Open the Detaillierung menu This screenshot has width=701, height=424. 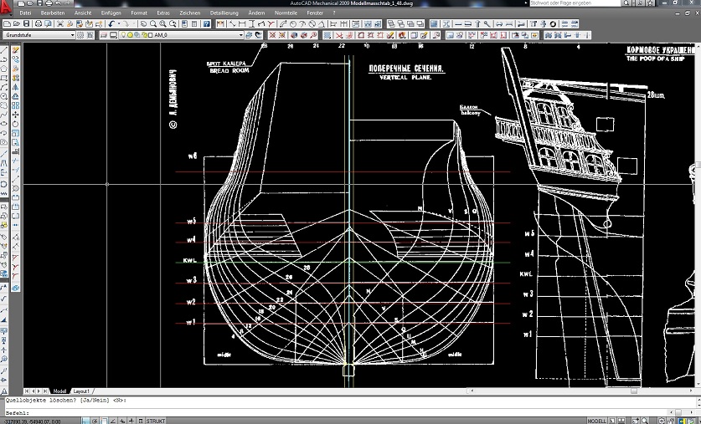click(x=224, y=14)
